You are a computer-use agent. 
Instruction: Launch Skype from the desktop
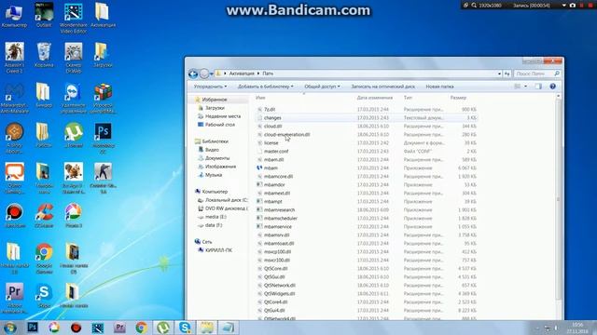click(44, 296)
